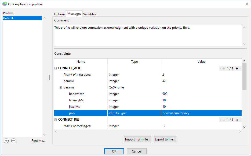Screen dimensions: 251x156
Task: Add a new profile with plus icon
Action: click(6, 141)
